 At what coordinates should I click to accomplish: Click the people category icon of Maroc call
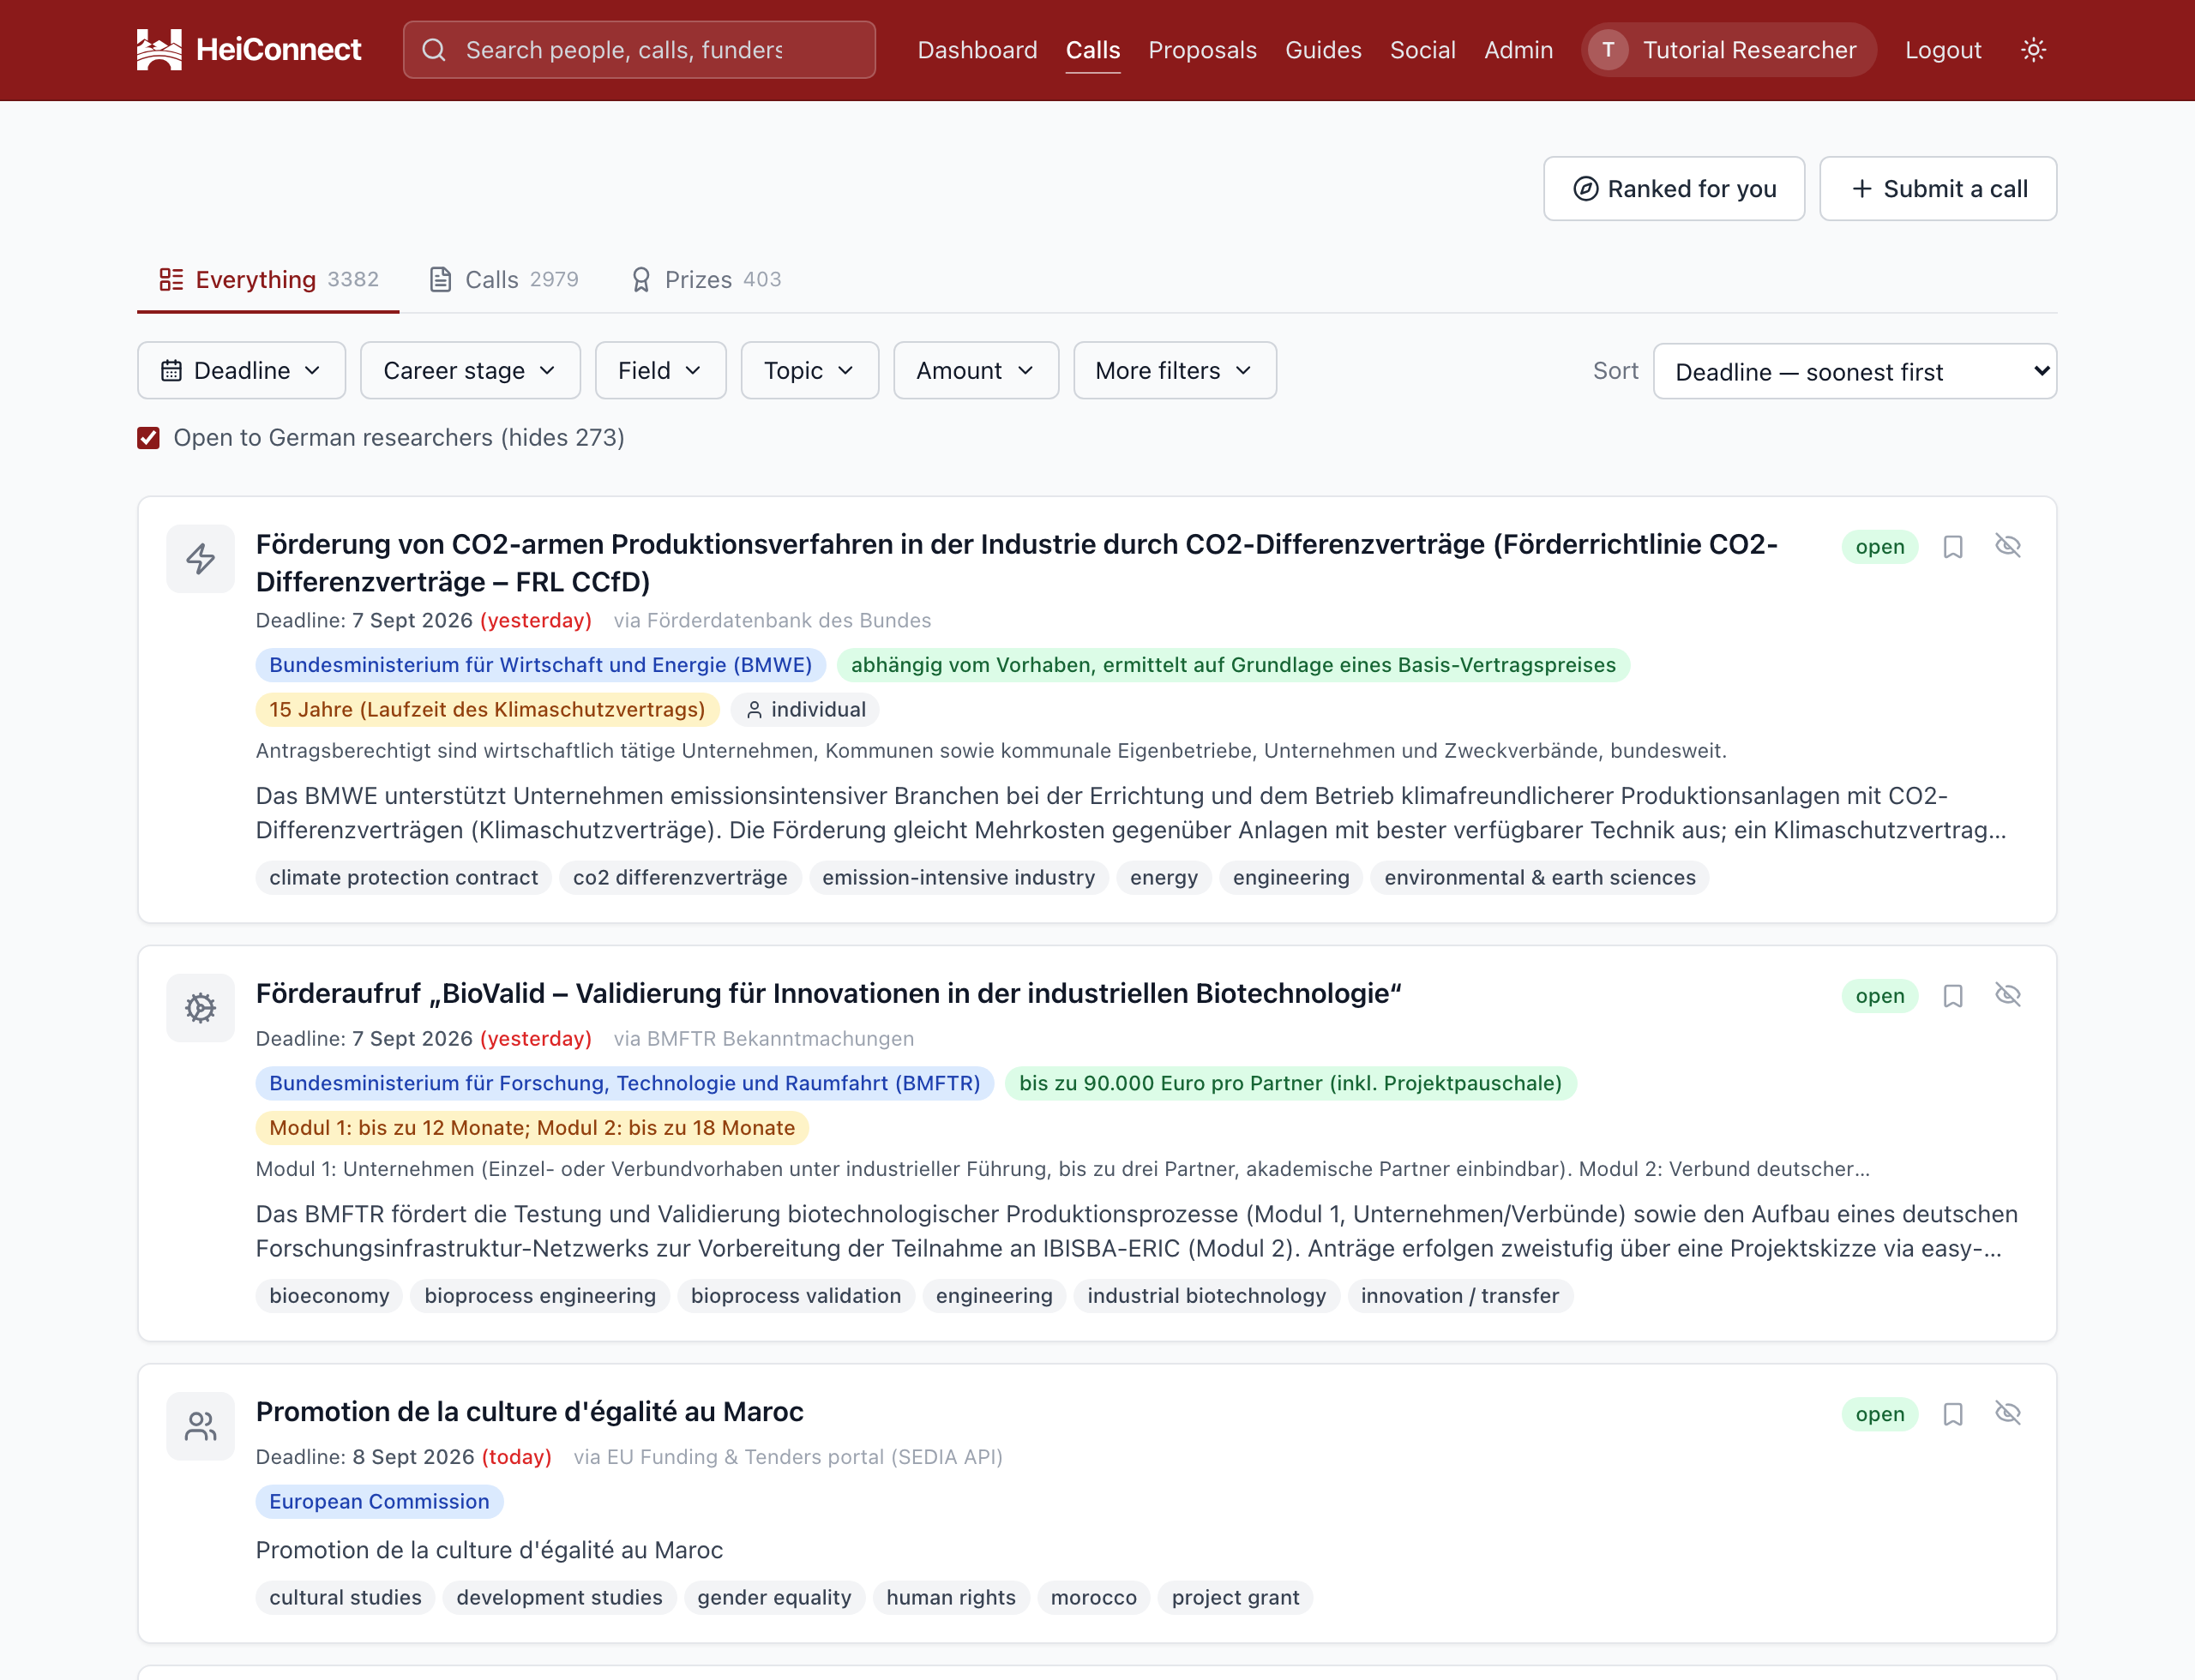coord(201,1426)
